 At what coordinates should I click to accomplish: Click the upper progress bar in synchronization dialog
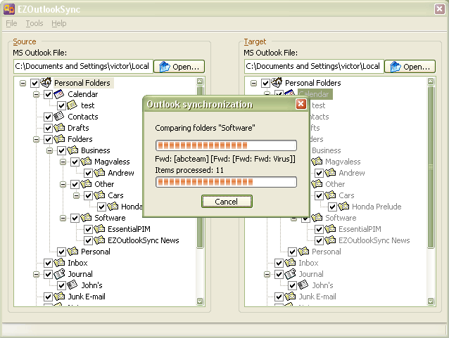click(226, 145)
